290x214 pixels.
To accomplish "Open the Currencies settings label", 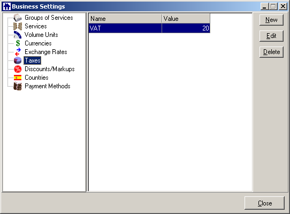I will [x=38, y=43].
